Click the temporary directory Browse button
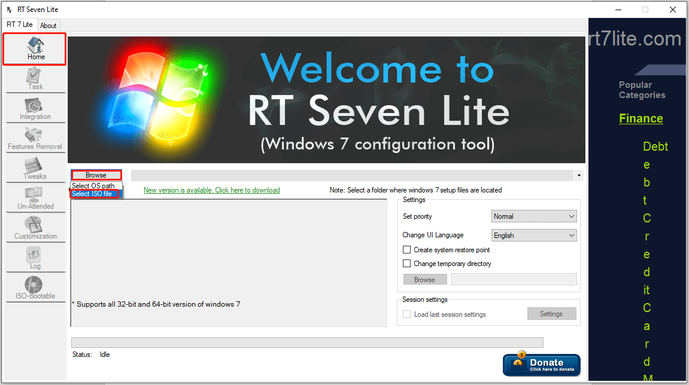The image size is (689, 385). [x=425, y=279]
